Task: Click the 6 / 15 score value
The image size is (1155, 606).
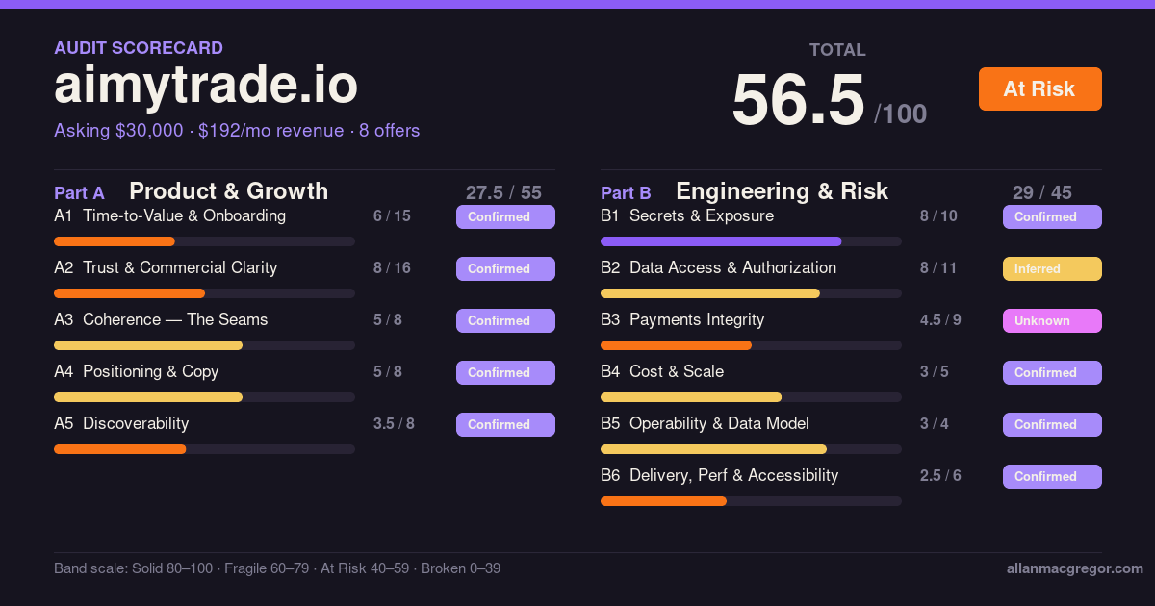Action: pos(392,216)
